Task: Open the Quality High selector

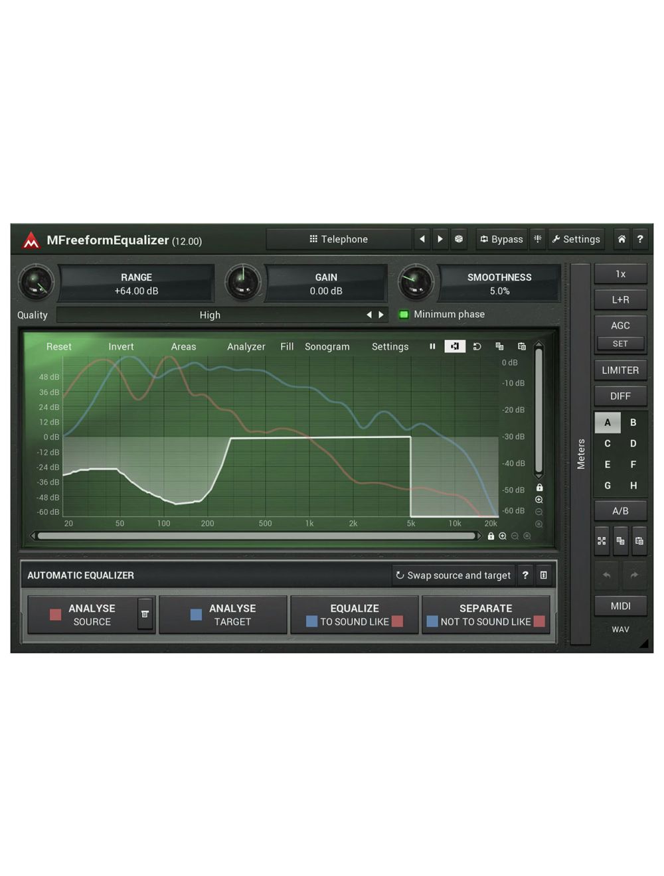Action: tap(210, 315)
